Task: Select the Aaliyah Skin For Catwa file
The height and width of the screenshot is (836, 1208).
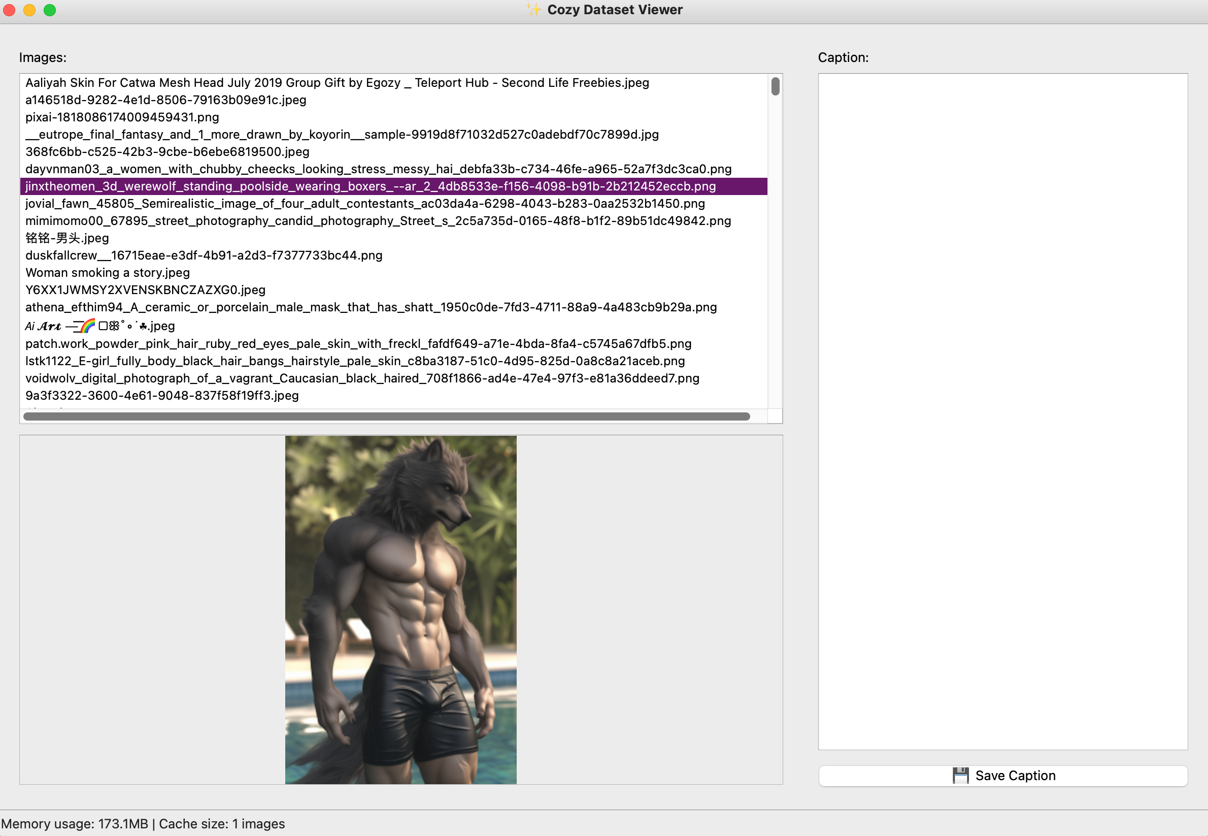Action: (337, 83)
